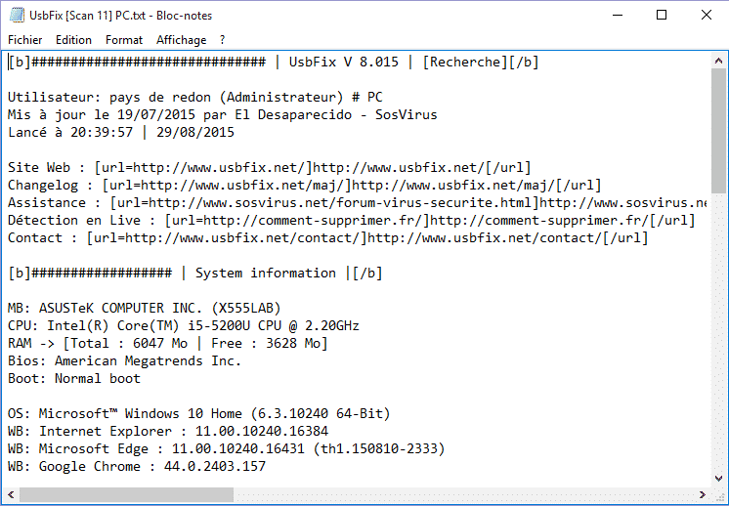
Task: Close the UsbFix scan log window
Action: point(707,16)
